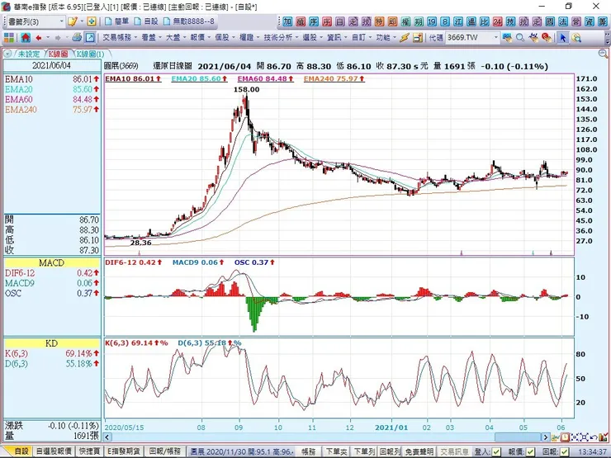Click the KD indicator header

[x=52, y=343]
